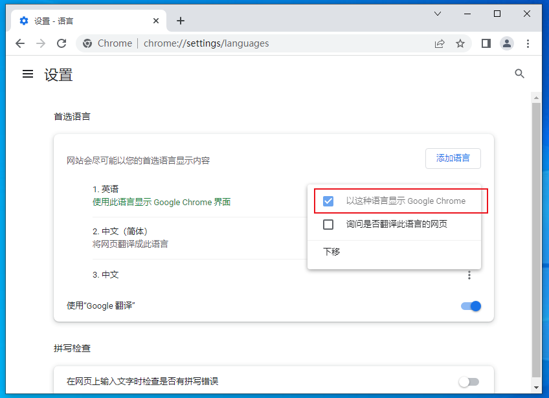Enable the spell check toggle
This screenshot has width=549, height=398.
coord(469,382)
